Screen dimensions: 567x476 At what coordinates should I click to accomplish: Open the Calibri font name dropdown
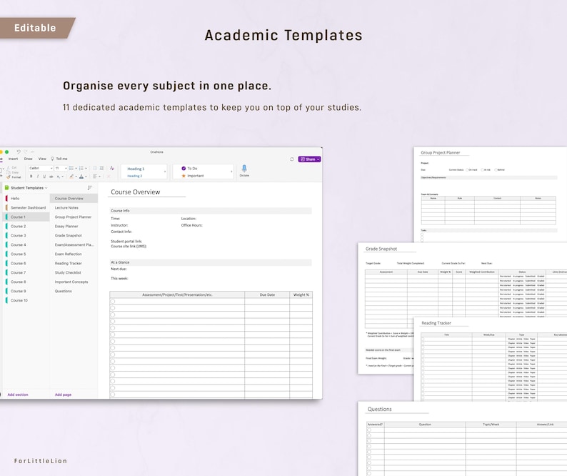(51, 169)
